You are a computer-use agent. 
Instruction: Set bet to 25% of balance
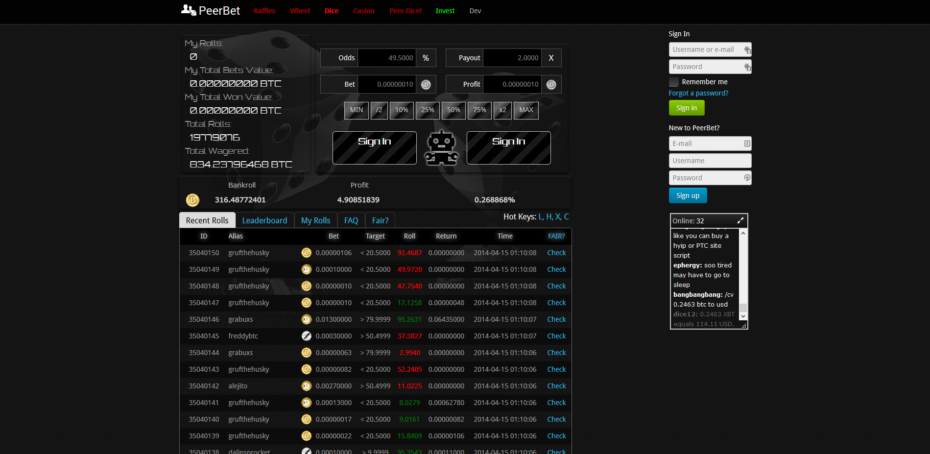[x=428, y=110]
